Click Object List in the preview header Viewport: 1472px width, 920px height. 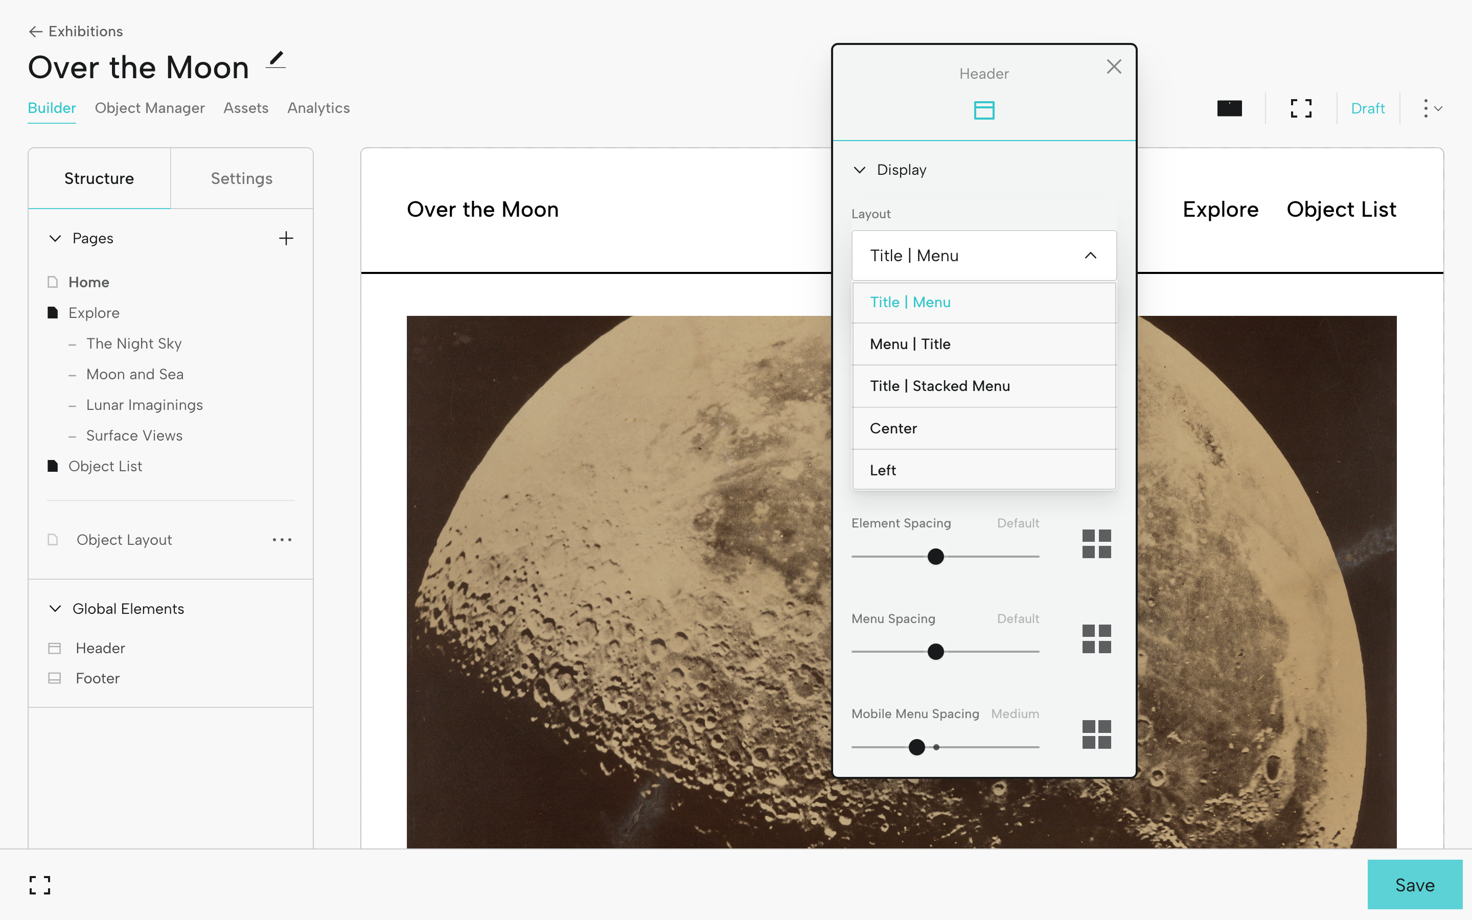pos(1341,210)
